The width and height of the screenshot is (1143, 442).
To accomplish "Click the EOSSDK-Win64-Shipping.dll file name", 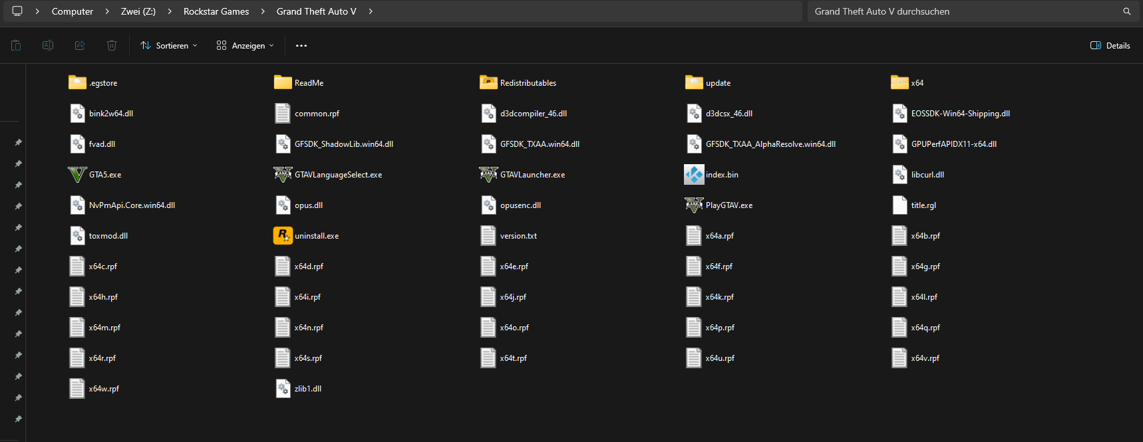I will [961, 114].
